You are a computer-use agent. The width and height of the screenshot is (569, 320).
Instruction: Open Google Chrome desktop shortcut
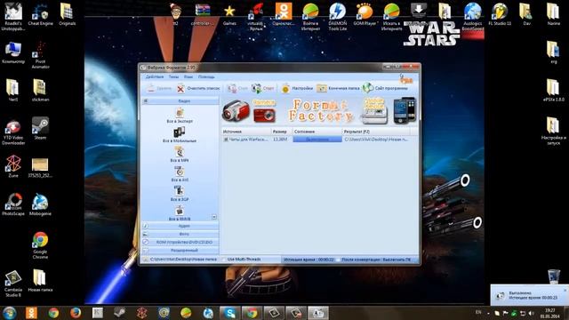click(40, 245)
